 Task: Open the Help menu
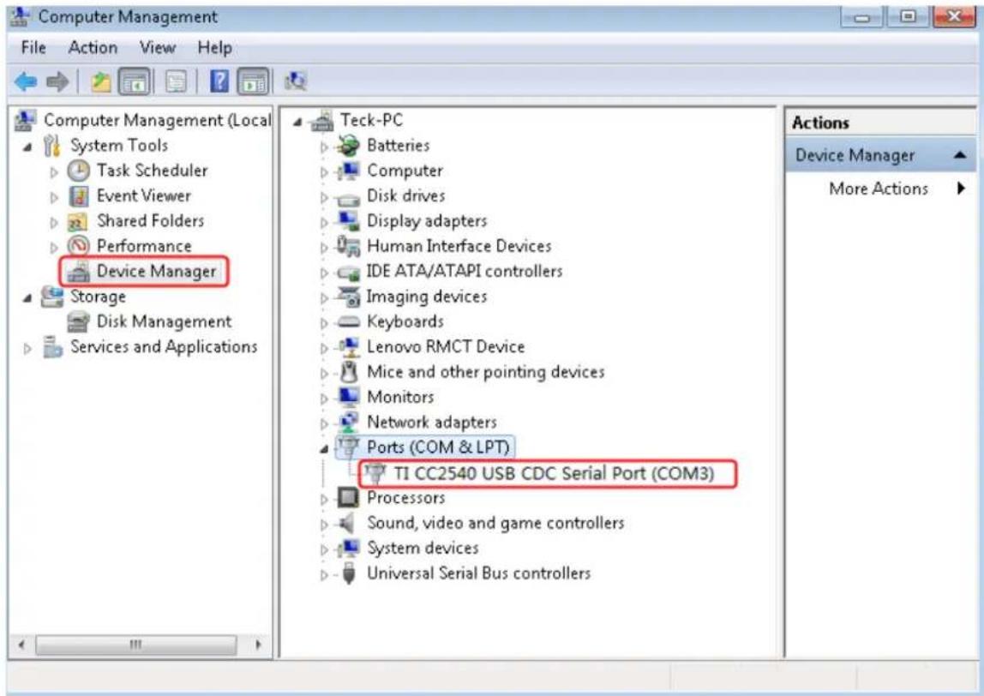[x=214, y=48]
